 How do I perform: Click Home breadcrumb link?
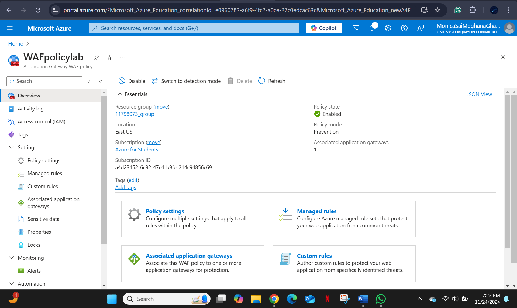pos(16,44)
